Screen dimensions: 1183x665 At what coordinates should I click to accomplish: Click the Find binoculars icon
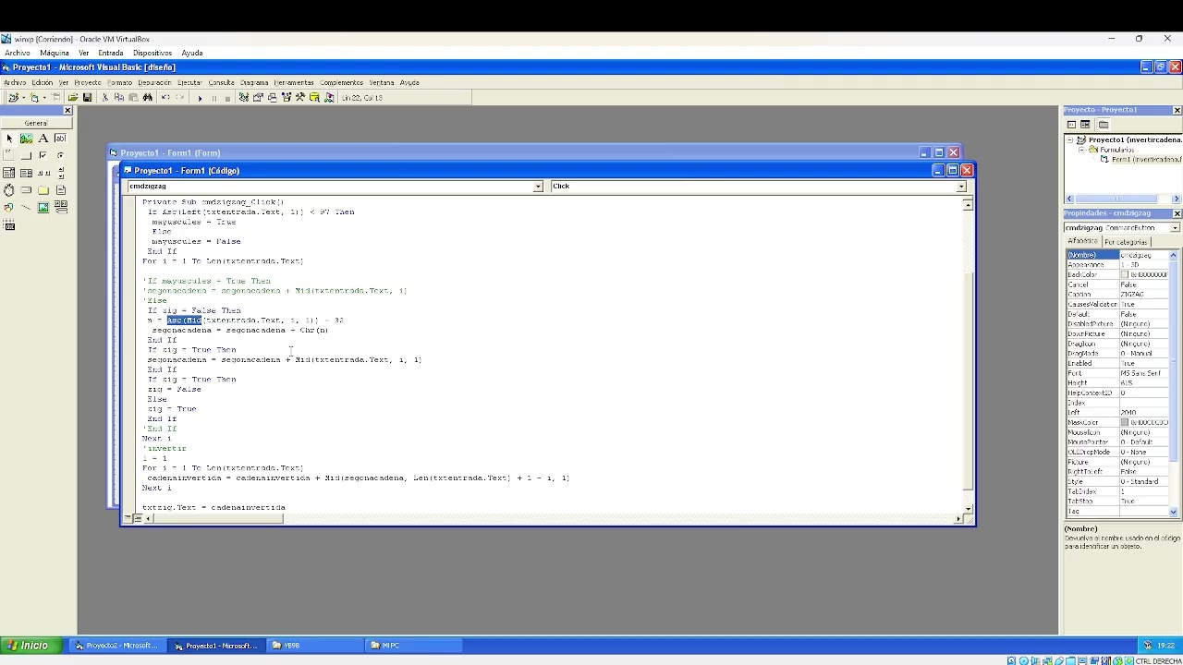pyautogui.click(x=148, y=98)
